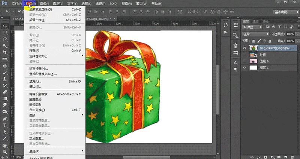This screenshot has height=159, width=300.
Task: Open the Character panel icon
Action: click(235, 63)
